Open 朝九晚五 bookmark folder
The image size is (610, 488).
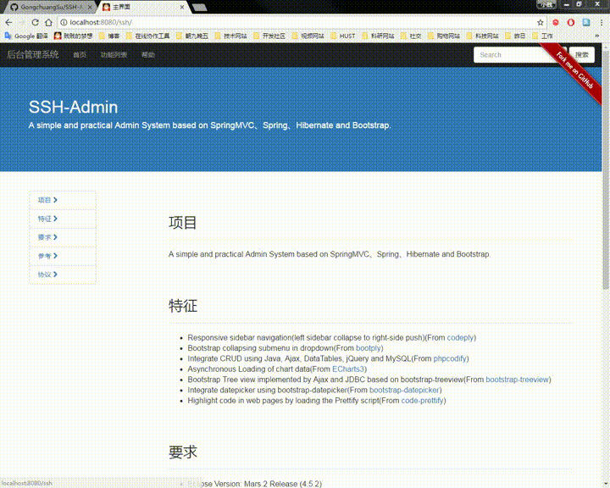pos(192,36)
